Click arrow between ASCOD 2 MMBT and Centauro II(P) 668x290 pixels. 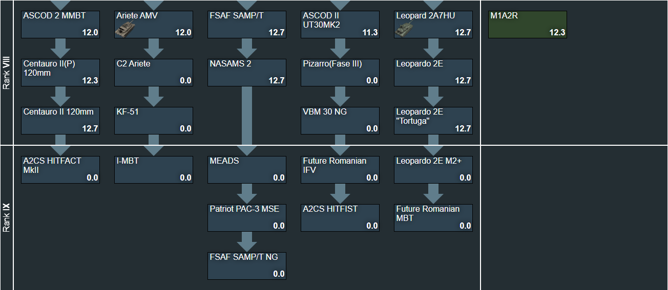pos(61,49)
